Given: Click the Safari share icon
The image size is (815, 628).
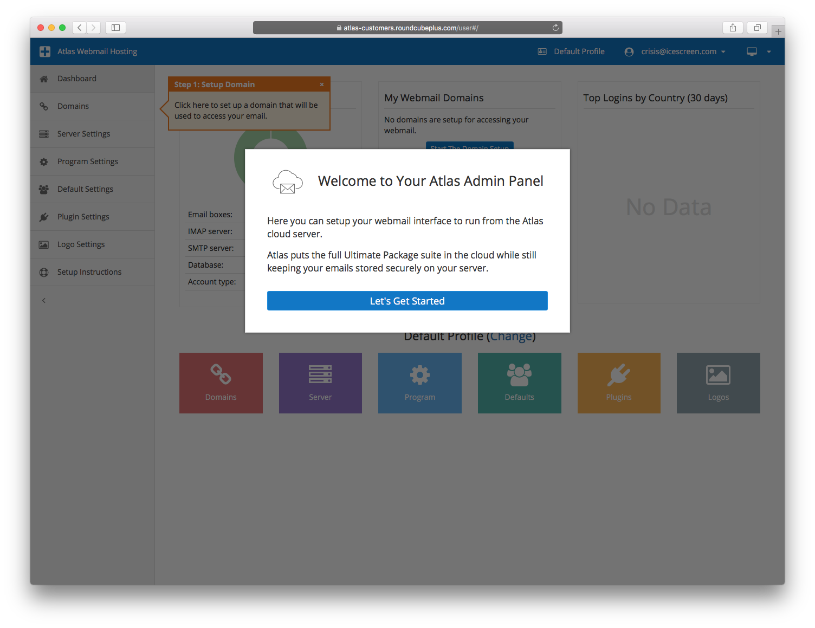Looking at the screenshot, I should point(733,28).
